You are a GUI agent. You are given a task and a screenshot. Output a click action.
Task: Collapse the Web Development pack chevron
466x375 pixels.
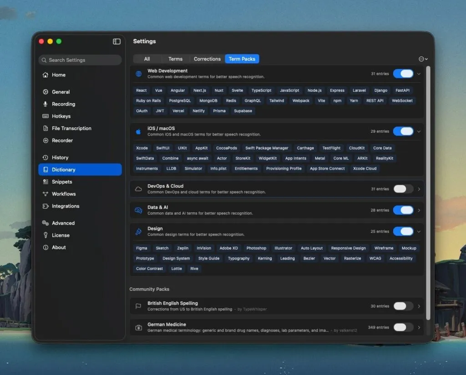(x=419, y=74)
